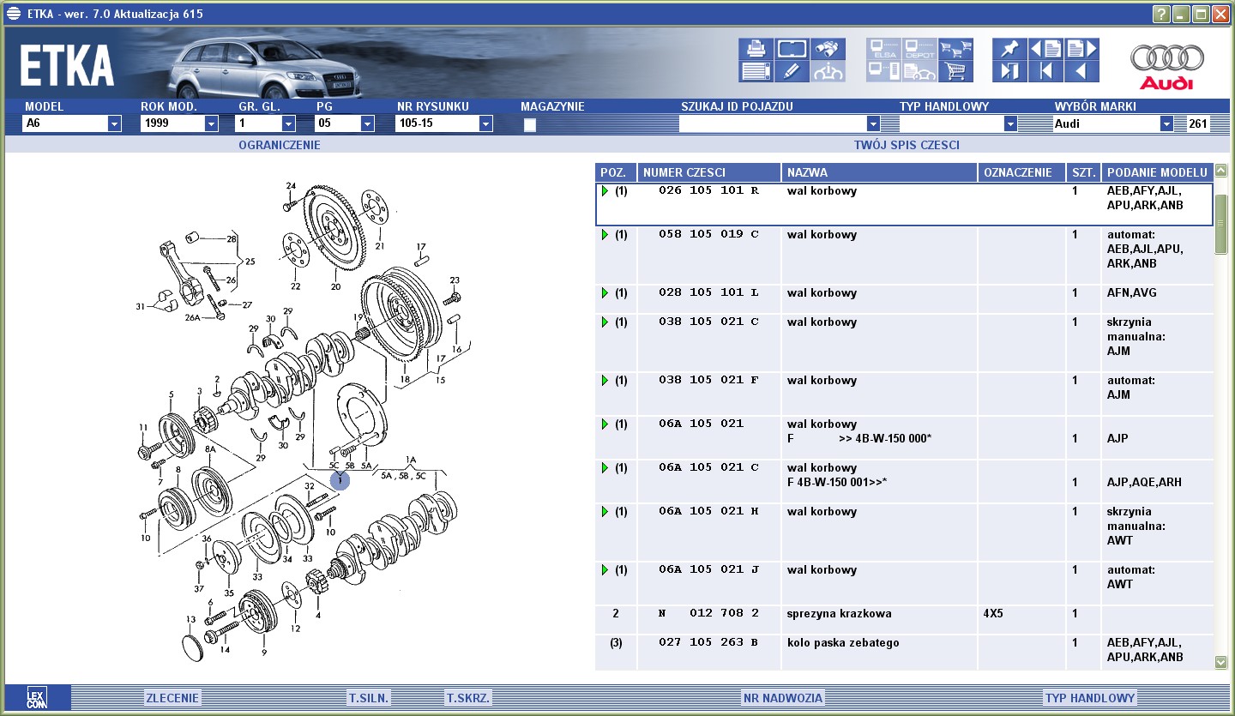Open the PG dropdown showing 05
The width and height of the screenshot is (1235, 716).
click(x=367, y=123)
